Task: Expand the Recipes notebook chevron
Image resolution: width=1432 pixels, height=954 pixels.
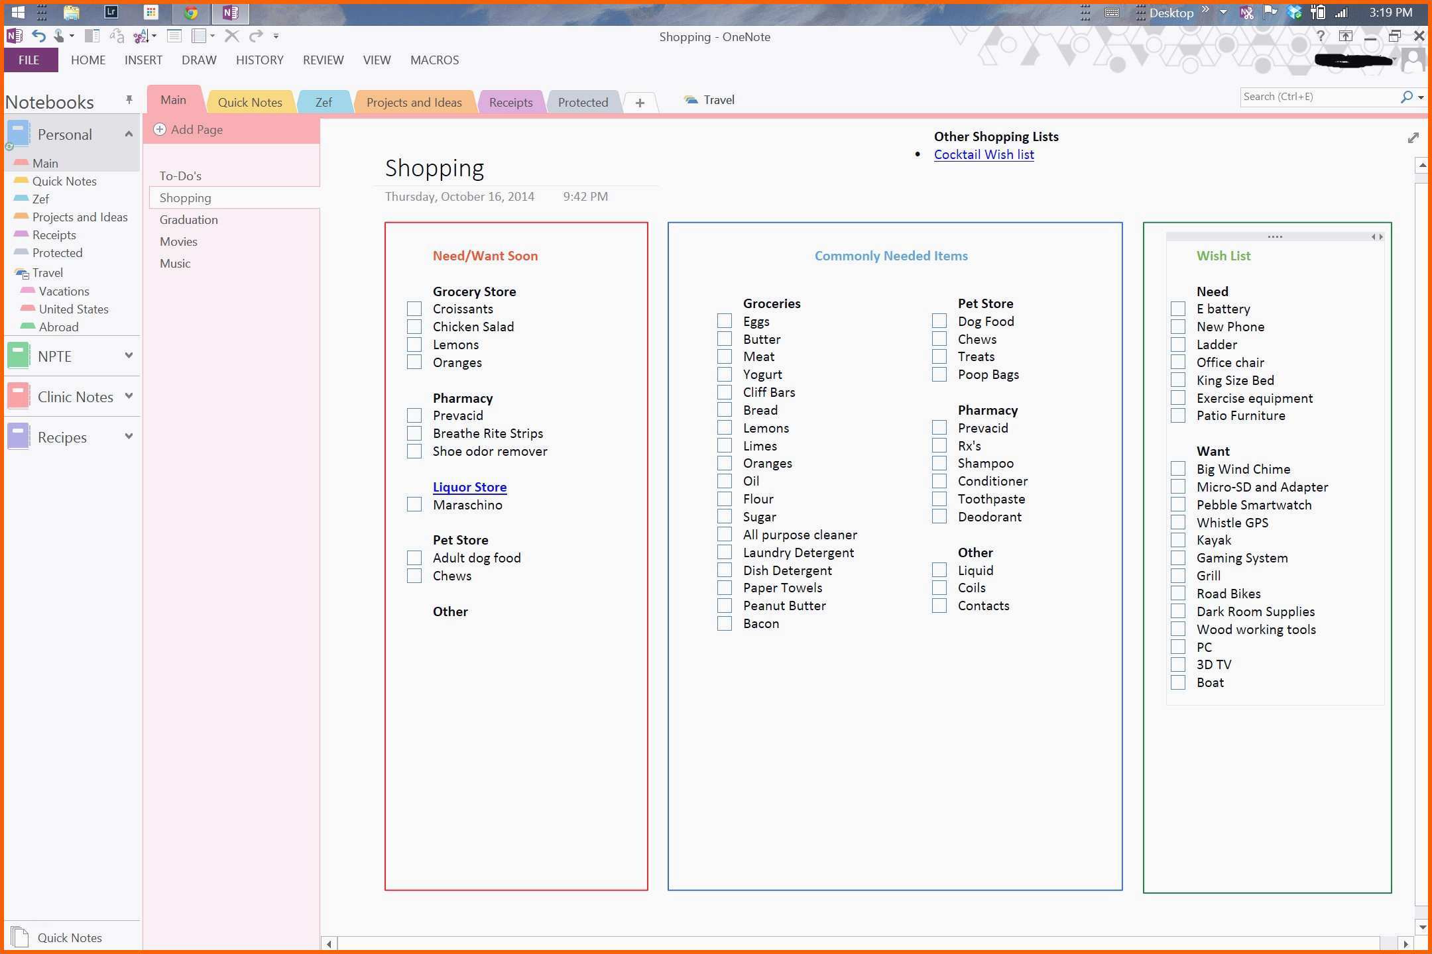Action: [129, 437]
